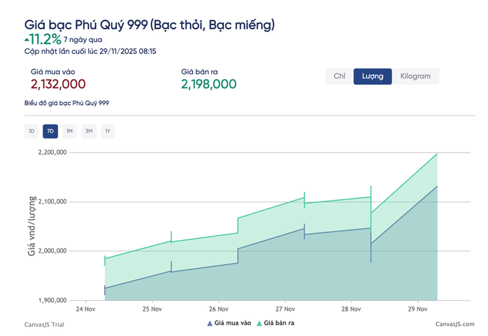
Task: Click the 29 Nov peak data point
Action: point(437,154)
